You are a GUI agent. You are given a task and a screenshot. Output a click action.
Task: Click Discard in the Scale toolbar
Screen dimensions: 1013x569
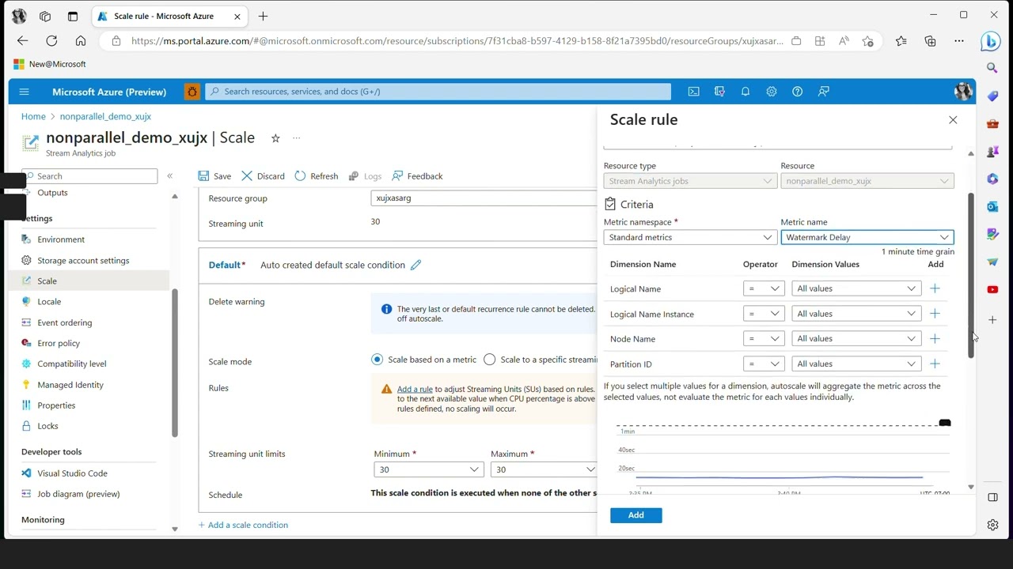[263, 176]
